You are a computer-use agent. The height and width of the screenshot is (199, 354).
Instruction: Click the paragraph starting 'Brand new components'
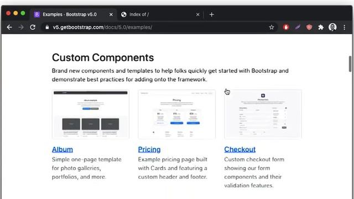(x=170, y=75)
